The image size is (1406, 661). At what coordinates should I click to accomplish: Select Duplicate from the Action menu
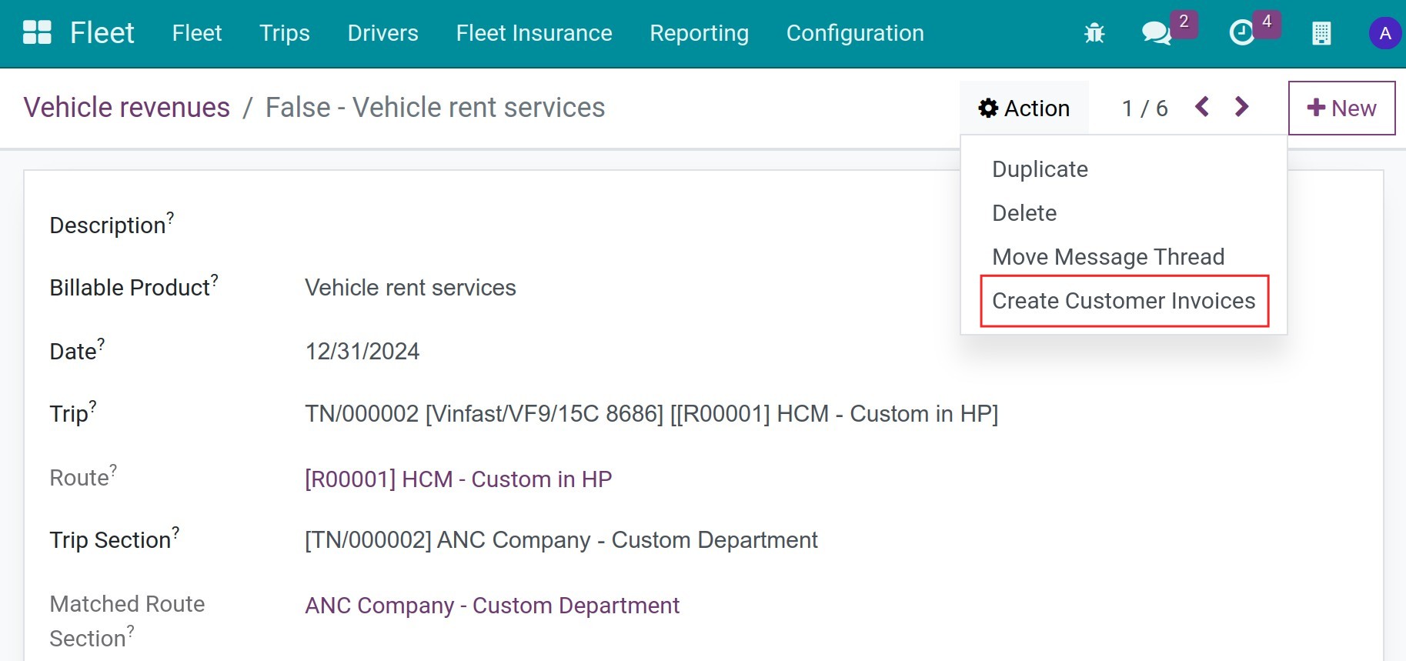coord(1040,169)
